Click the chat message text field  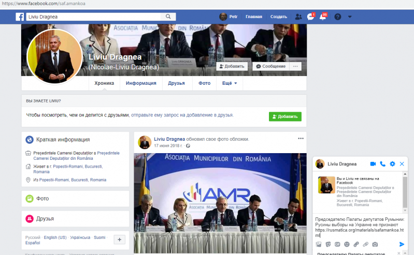coord(360,227)
